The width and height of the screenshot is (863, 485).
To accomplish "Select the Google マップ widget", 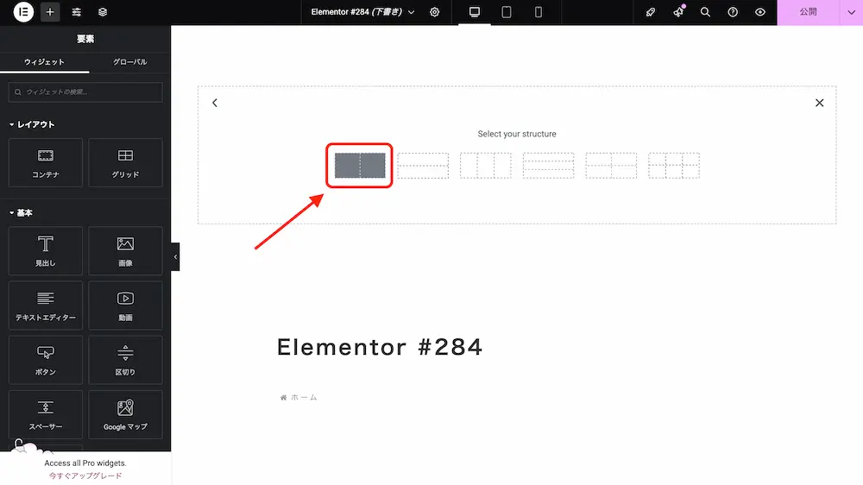I will point(125,414).
